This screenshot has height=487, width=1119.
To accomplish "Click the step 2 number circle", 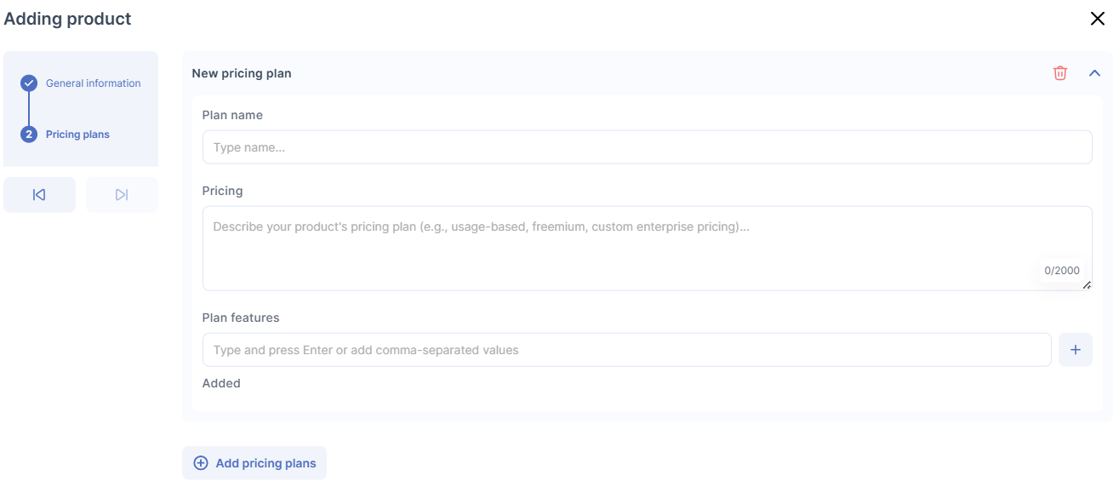I will point(29,135).
